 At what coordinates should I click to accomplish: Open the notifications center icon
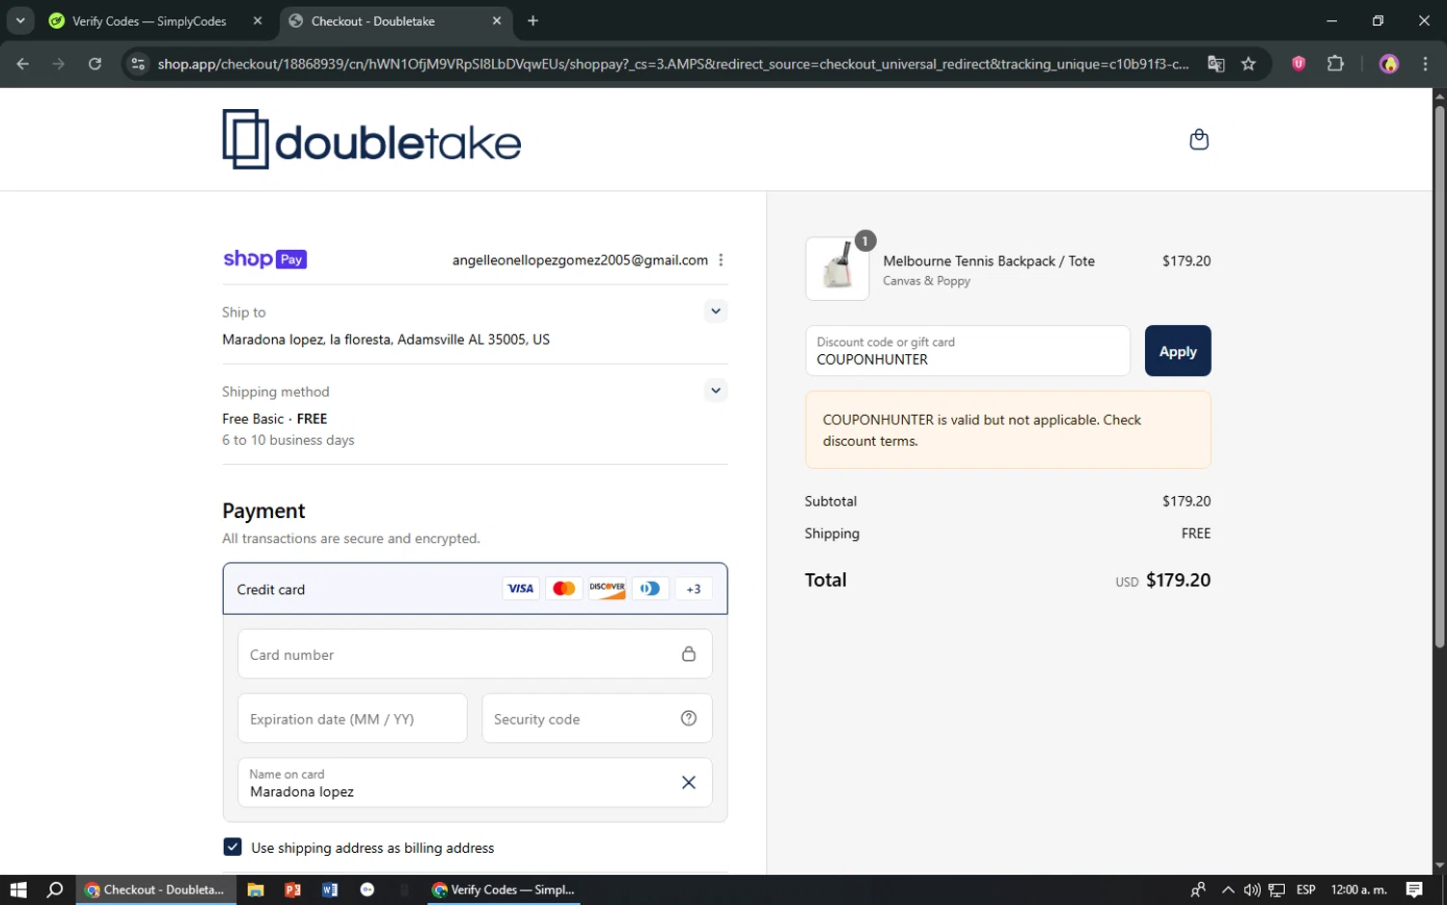[1414, 890]
